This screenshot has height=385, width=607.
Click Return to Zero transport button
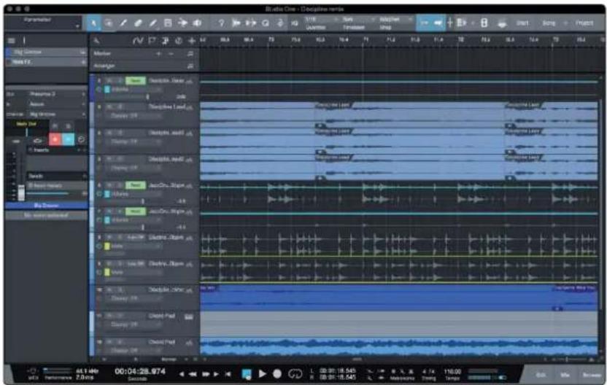(x=228, y=374)
